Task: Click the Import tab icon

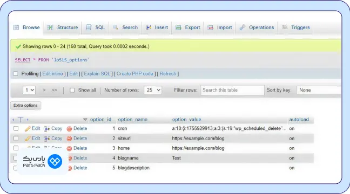Action: (210, 27)
